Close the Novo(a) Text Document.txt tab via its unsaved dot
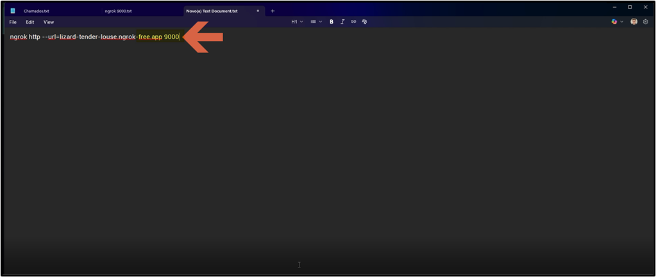Image resolution: width=656 pixels, height=277 pixels. click(x=258, y=12)
